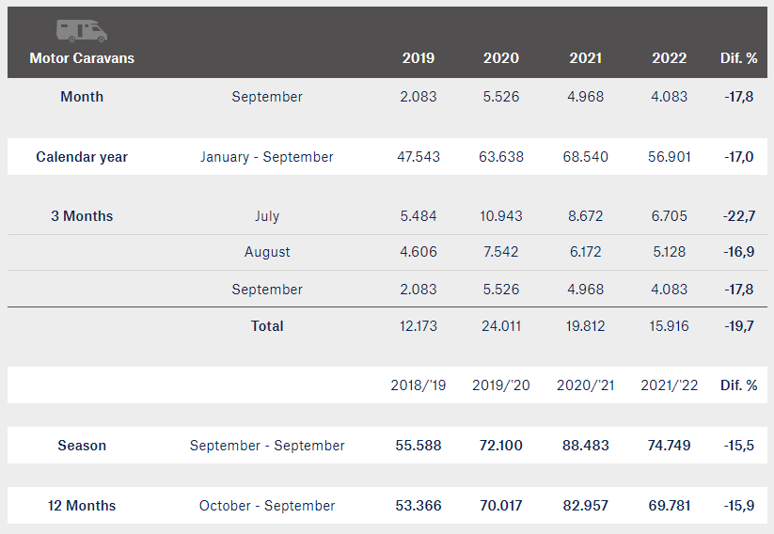Select the top Dif. % column header
This screenshot has height=534, width=774.
(x=738, y=58)
